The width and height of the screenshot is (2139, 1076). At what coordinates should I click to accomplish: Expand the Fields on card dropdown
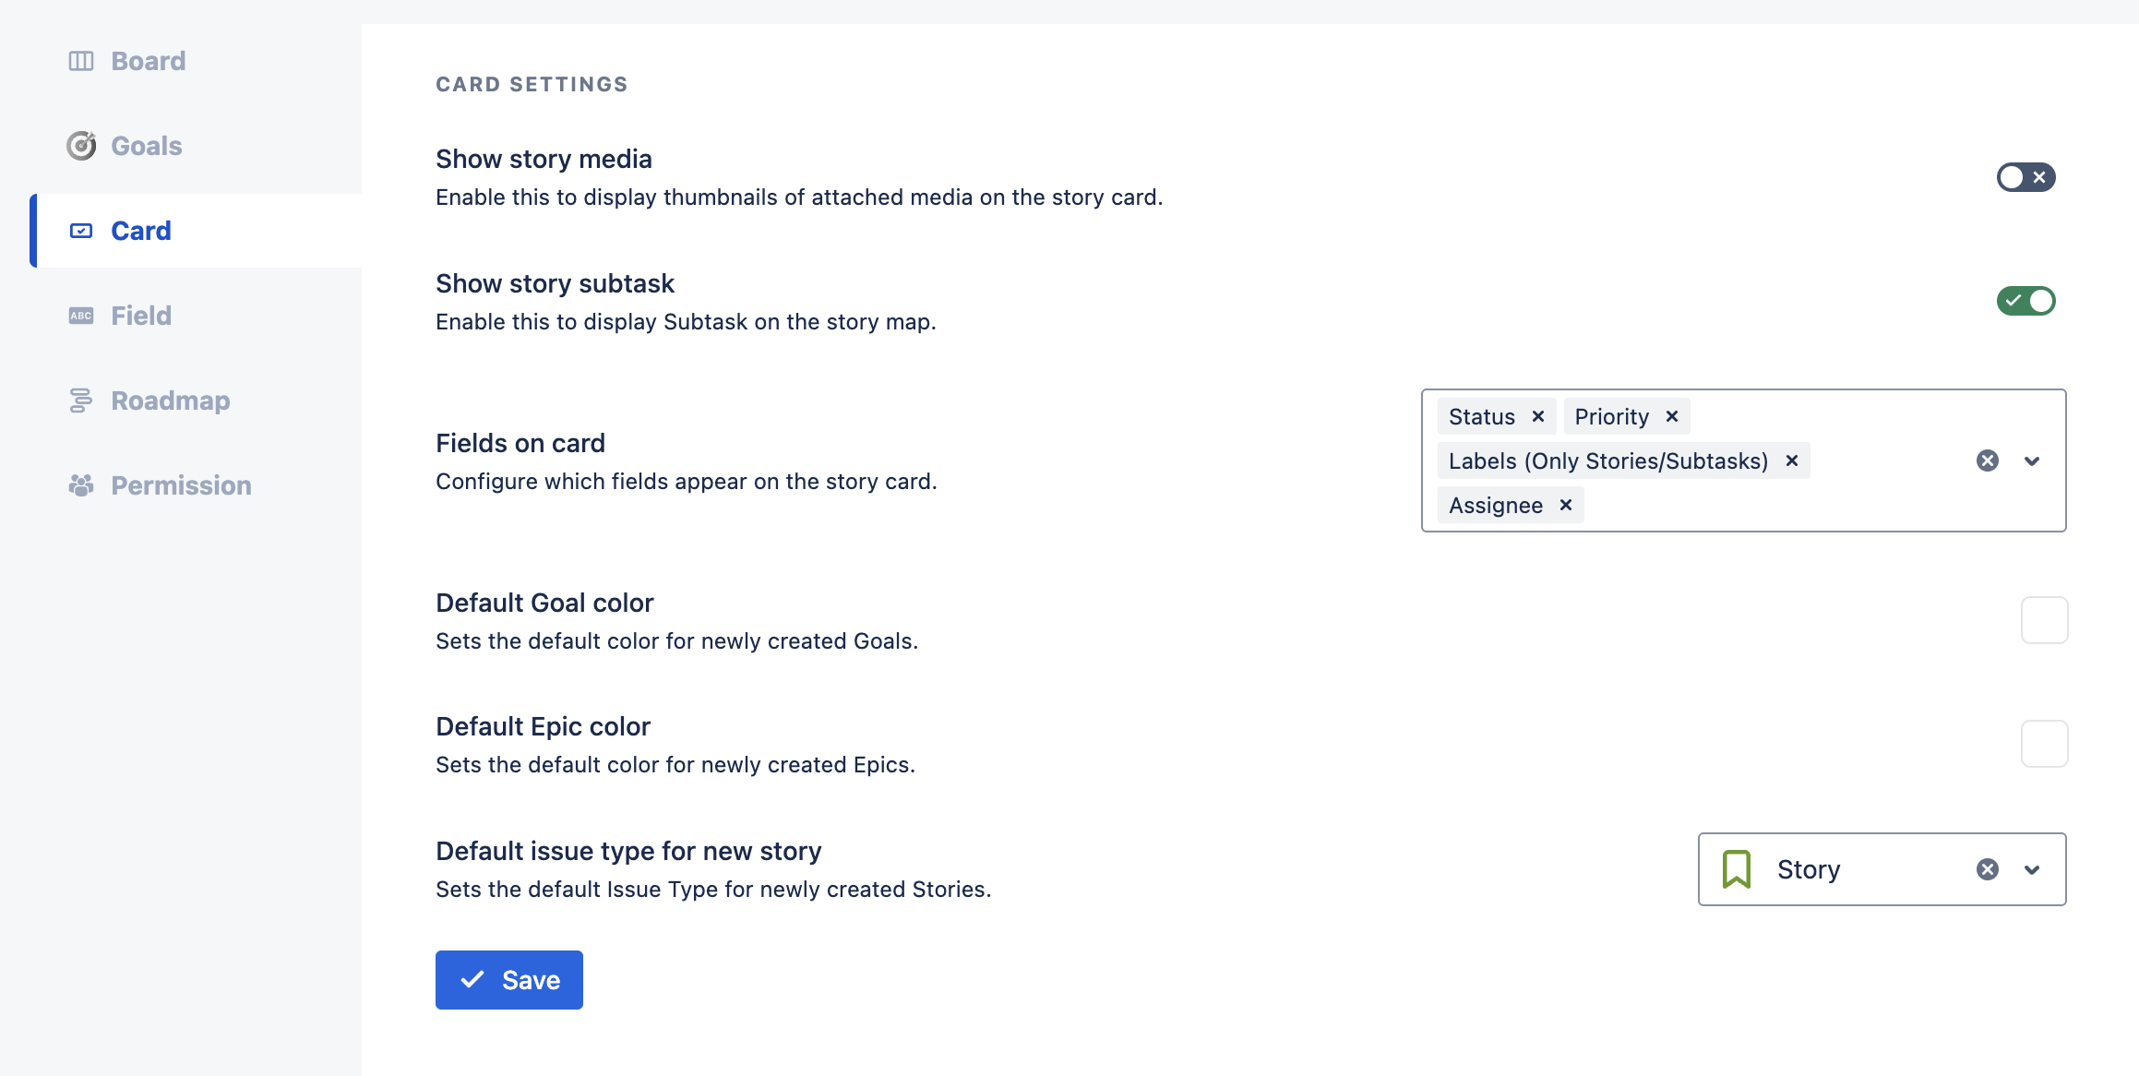click(x=2032, y=461)
